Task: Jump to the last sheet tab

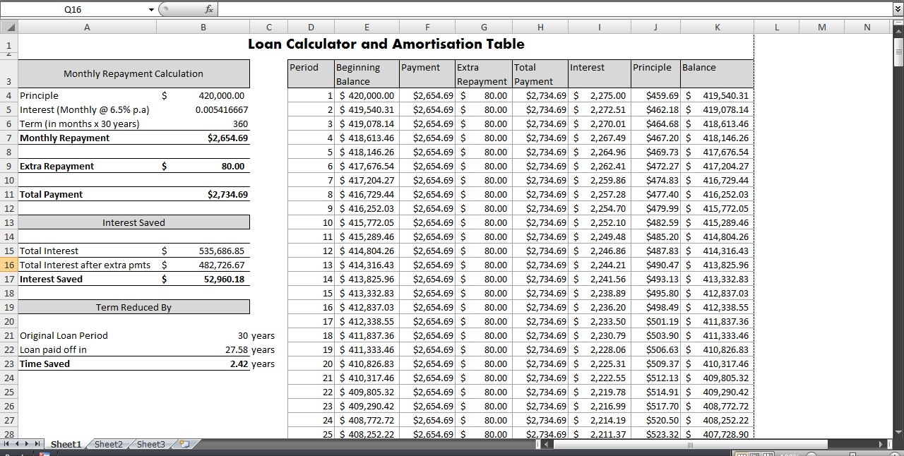Action: pyautogui.click(x=37, y=445)
